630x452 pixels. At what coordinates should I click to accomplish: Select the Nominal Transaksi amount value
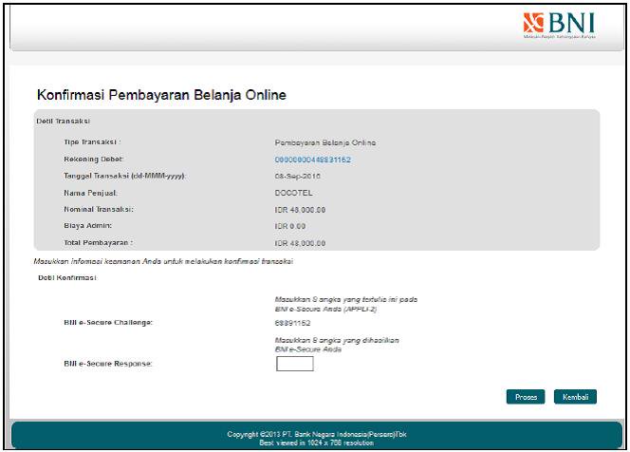(x=300, y=209)
